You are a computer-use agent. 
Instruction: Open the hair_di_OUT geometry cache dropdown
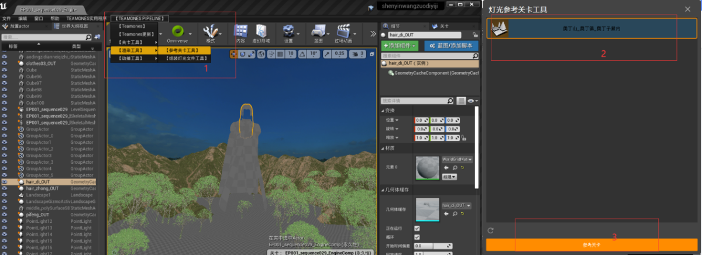(x=457, y=206)
